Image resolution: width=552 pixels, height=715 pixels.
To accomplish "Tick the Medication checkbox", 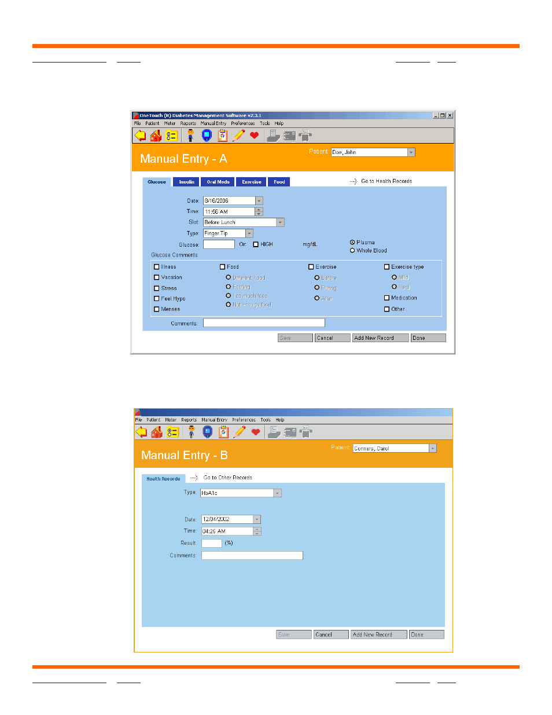I will [387, 298].
